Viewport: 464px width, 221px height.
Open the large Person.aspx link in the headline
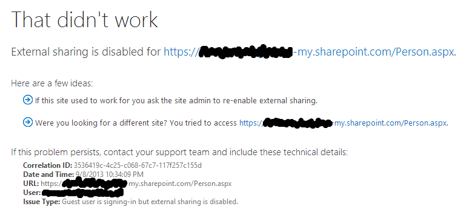309,52
